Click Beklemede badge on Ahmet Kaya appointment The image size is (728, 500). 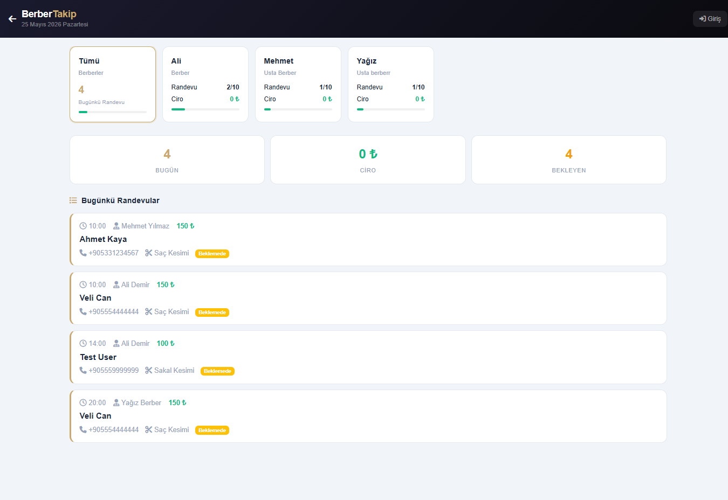click(x=212, y=254)
